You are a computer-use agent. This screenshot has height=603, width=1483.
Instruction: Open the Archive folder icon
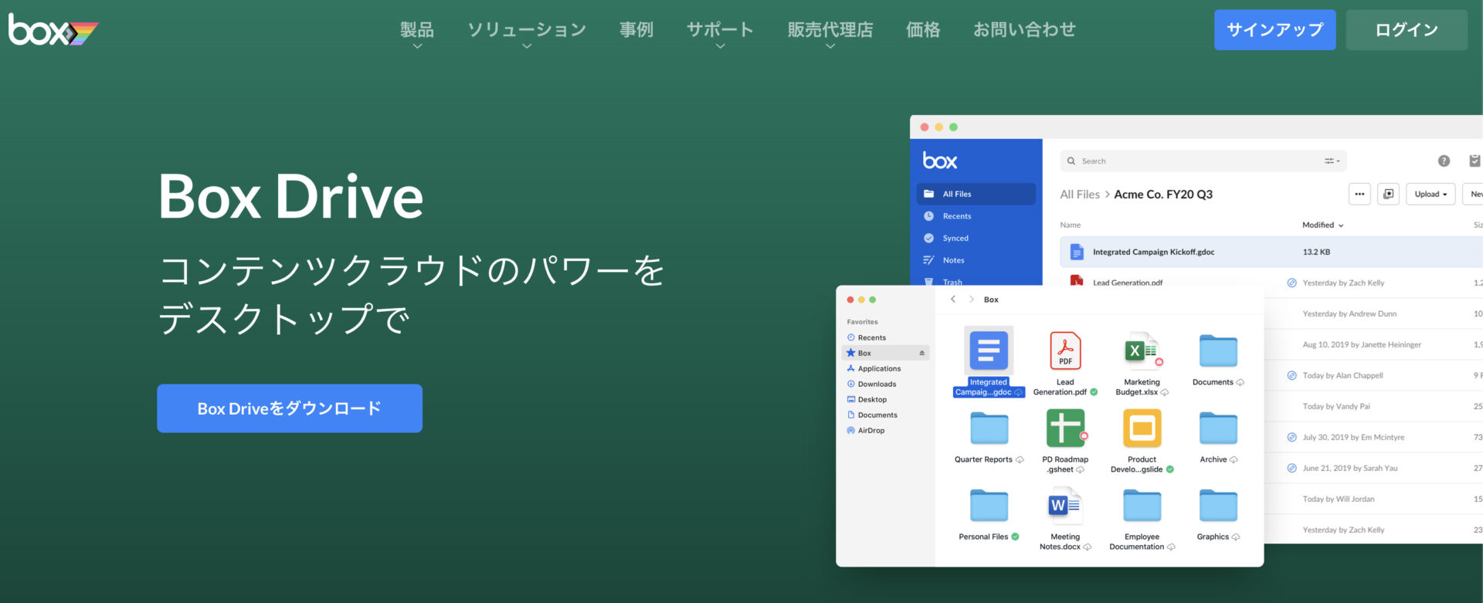pyautogui.click(x=1218, y=429)
